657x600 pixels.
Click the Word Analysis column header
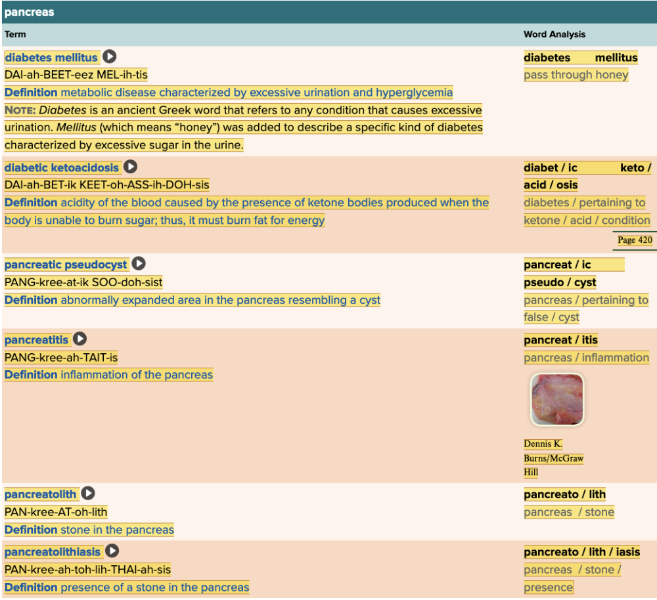pos(554,34)
